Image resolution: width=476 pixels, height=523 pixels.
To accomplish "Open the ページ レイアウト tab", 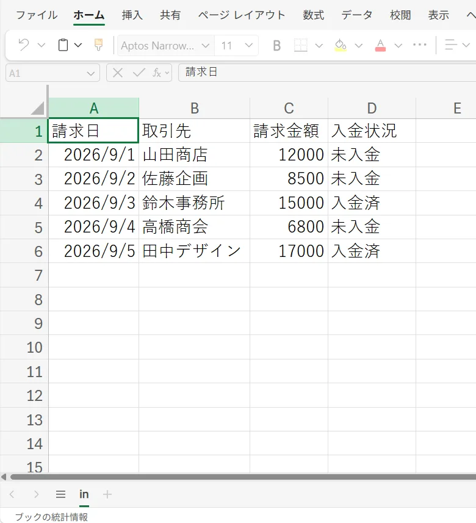I will coord(242,15).
